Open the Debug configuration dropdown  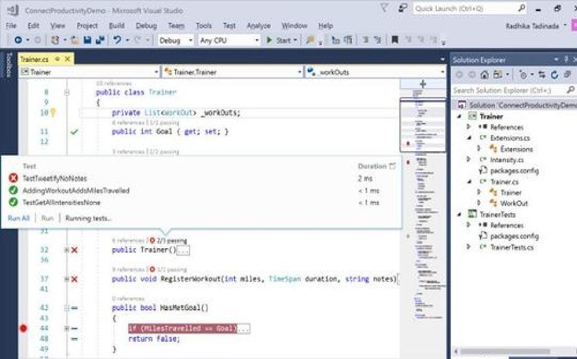[176, 40]
